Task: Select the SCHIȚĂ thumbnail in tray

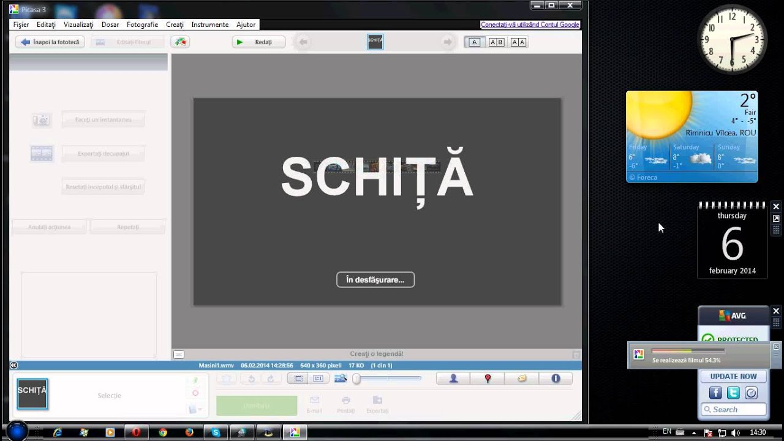Action: tap(32, 393)
